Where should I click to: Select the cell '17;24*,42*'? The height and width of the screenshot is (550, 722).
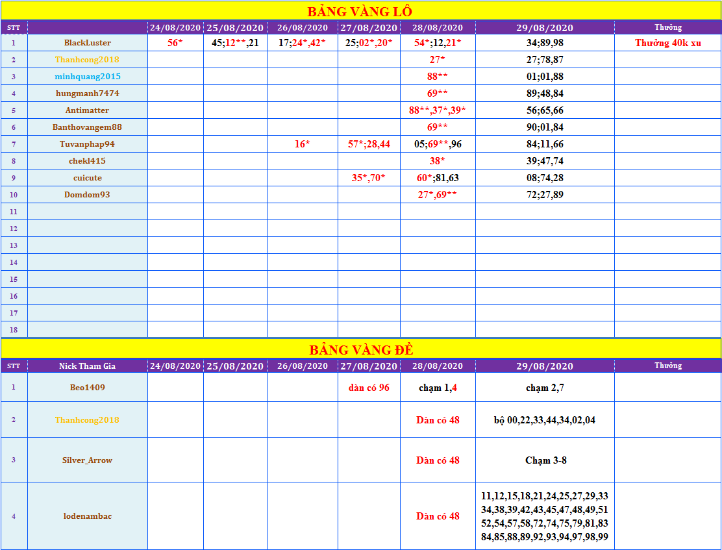coord(303,43)
